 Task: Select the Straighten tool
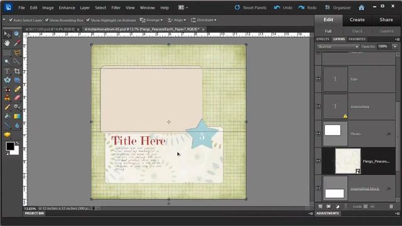[17, 80]
